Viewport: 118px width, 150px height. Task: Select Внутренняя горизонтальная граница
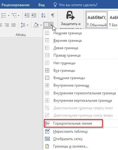pos(81,93)
